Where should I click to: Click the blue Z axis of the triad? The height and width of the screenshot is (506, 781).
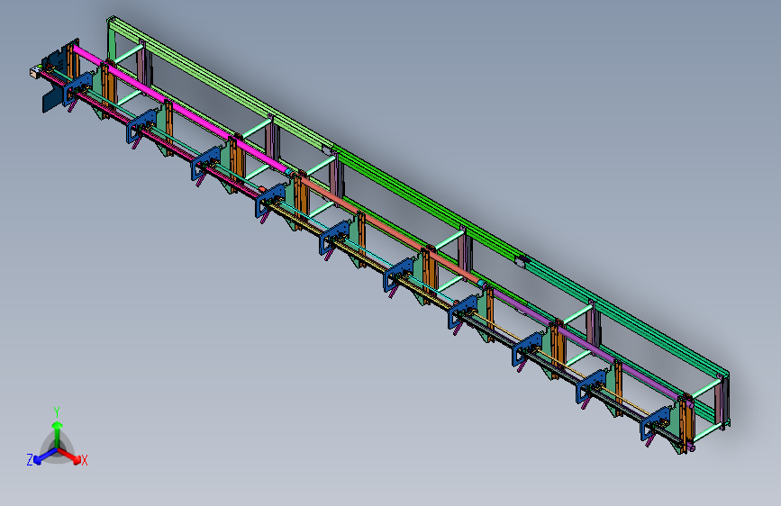(45, 456)
